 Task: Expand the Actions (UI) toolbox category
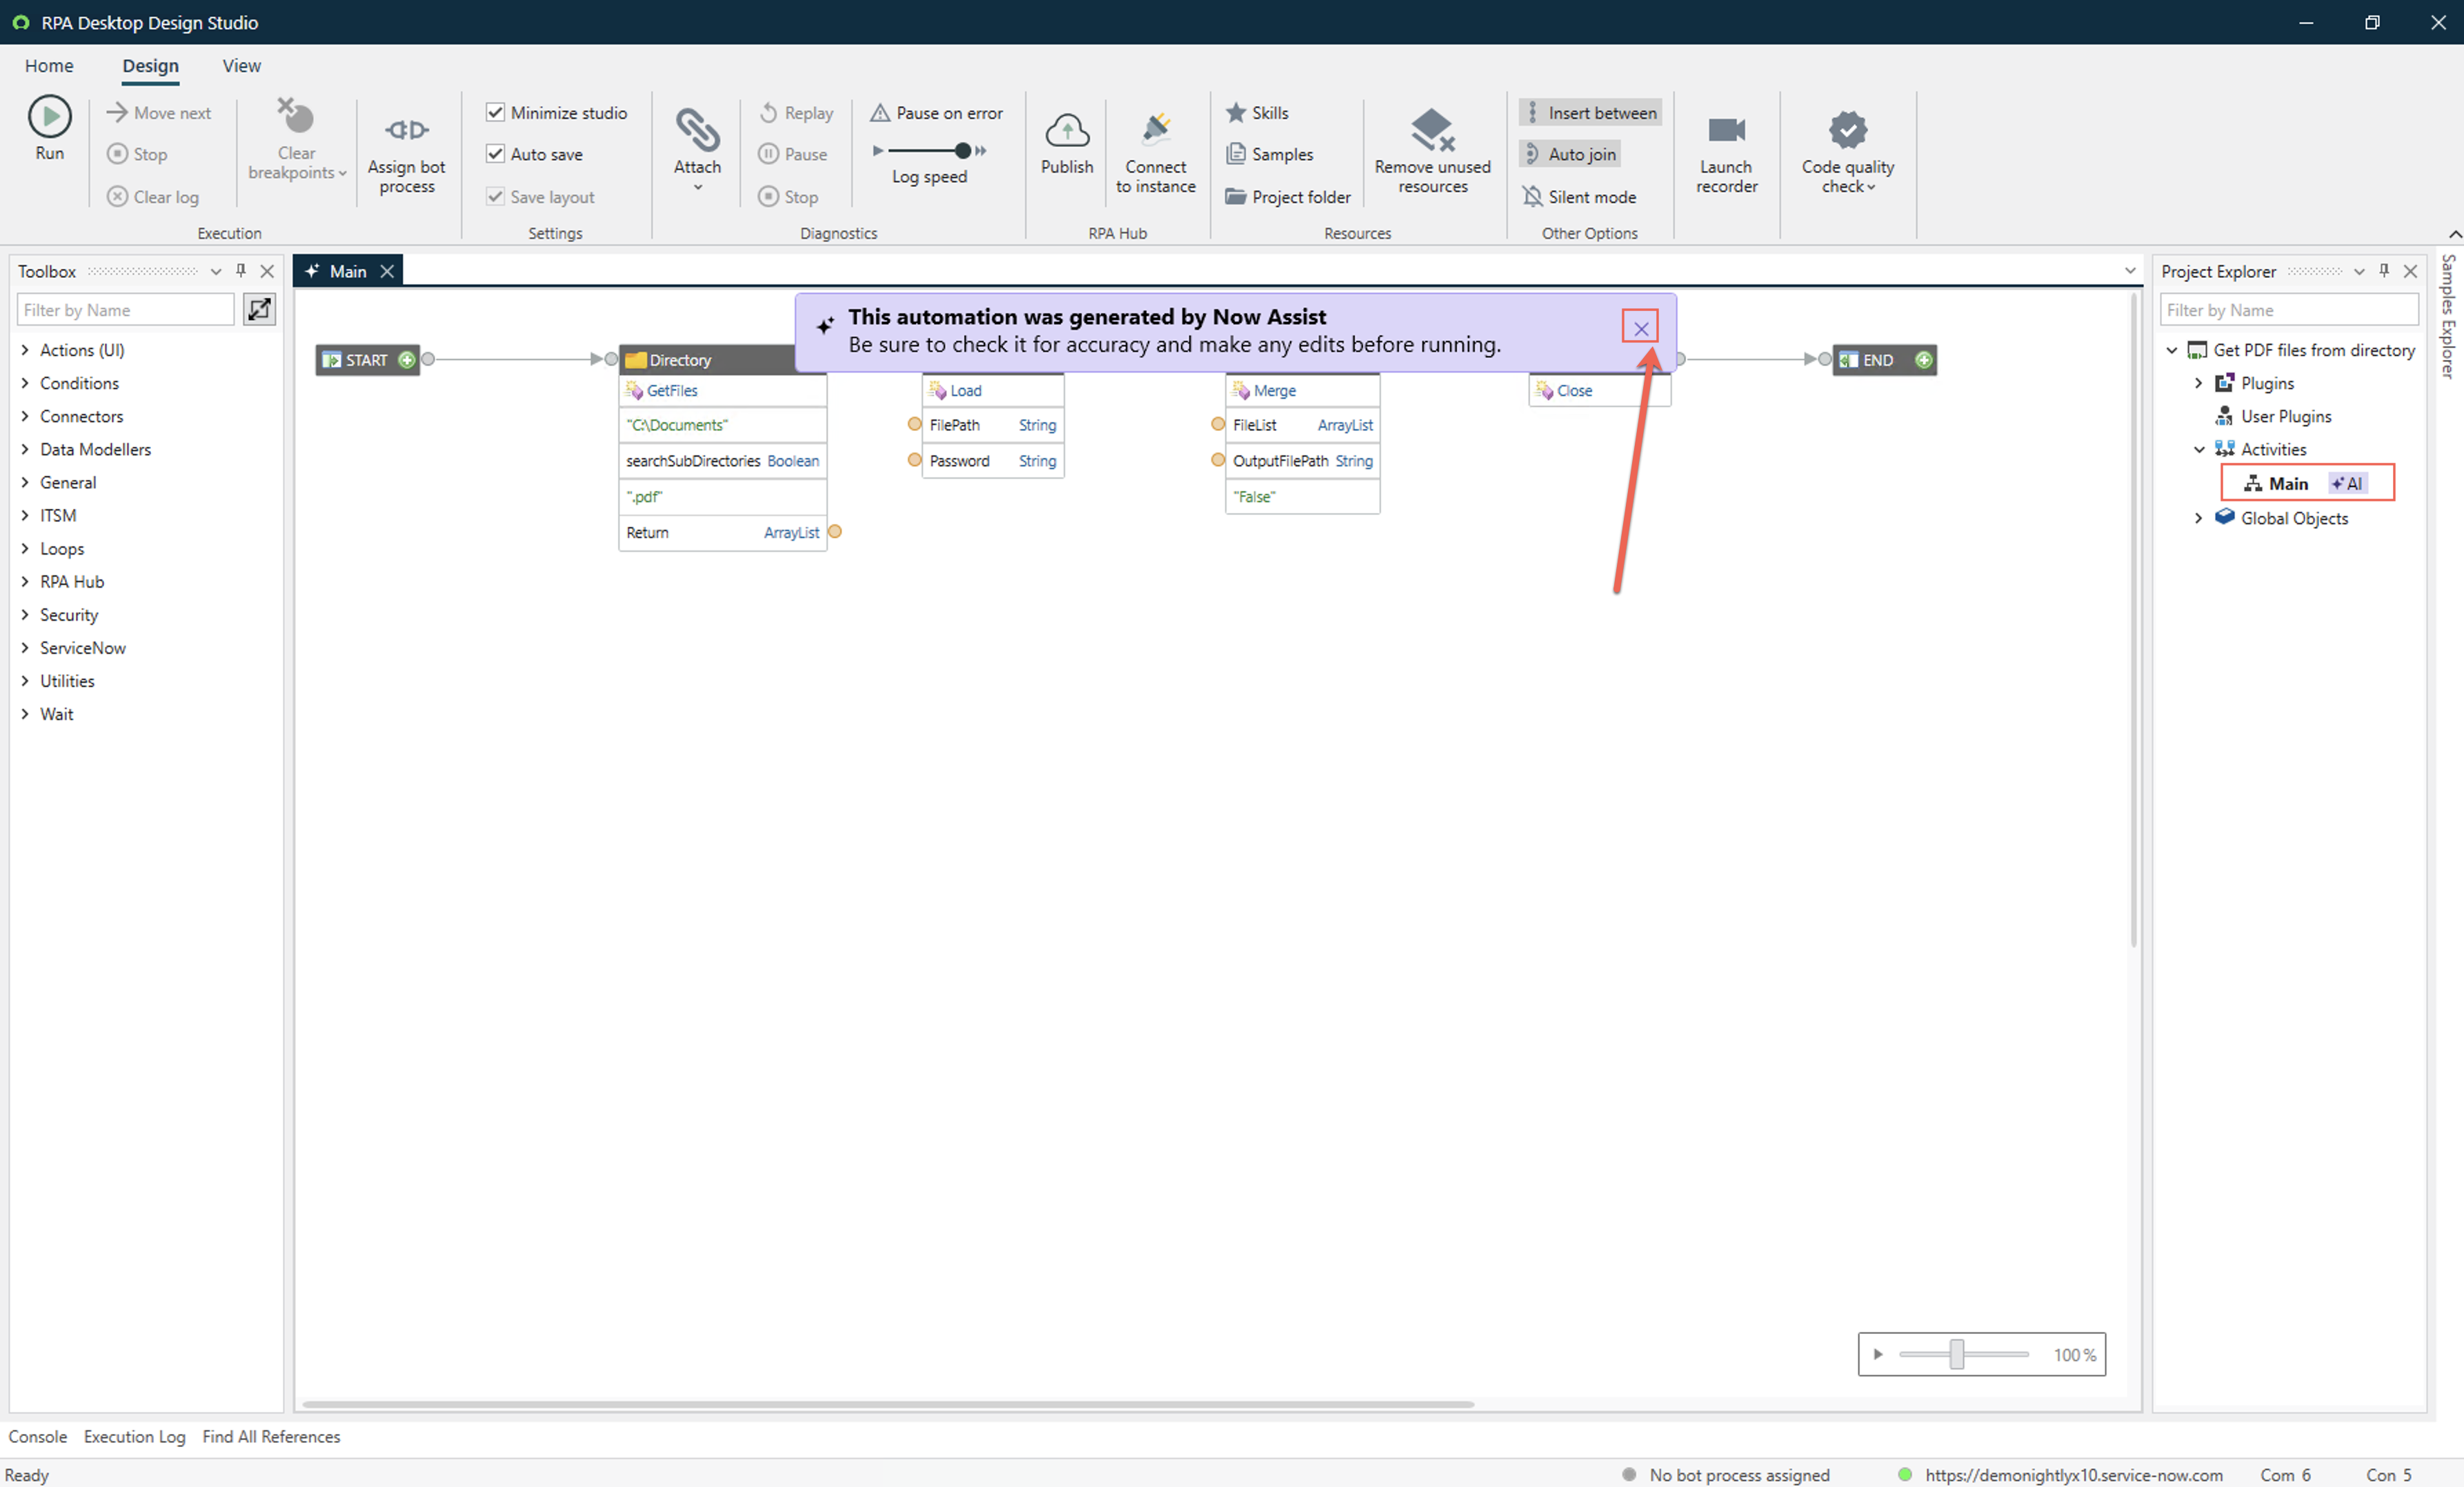coord(25,350)
